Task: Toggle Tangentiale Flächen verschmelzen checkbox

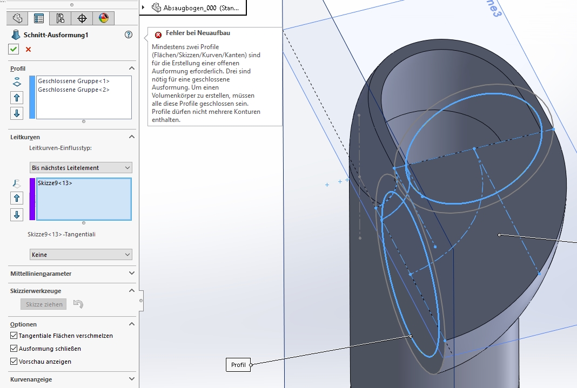Action: click(14, 336)
